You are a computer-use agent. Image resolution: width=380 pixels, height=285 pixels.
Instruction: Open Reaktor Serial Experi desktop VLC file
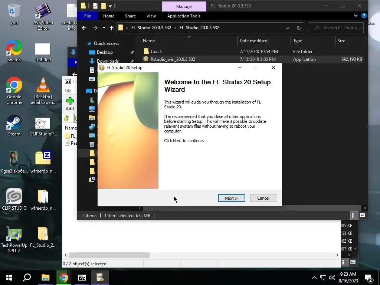[43, 91]
